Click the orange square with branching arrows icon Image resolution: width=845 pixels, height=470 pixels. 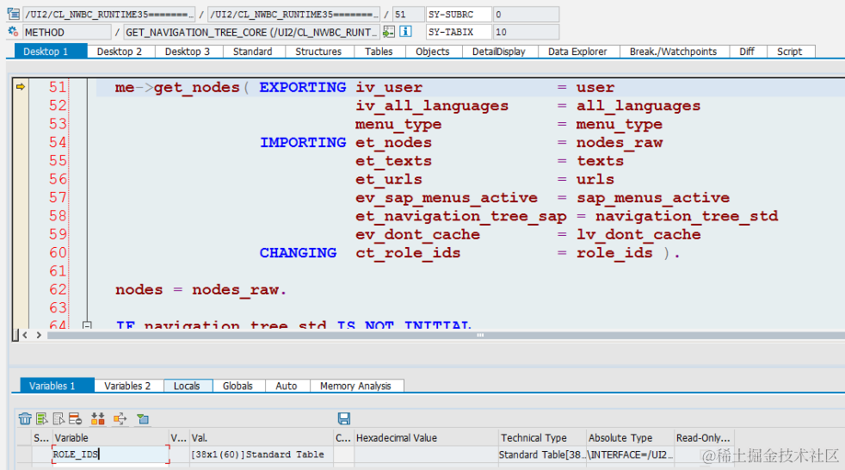point(120,419)
